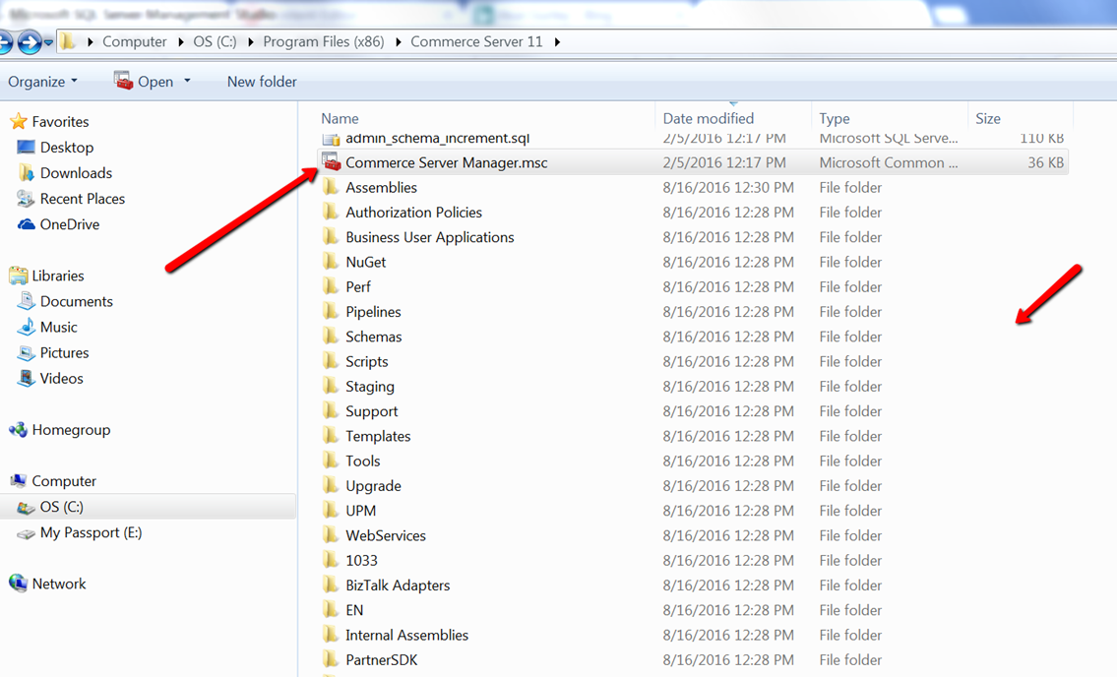
Task: Select the Schemas folder icon
Action: pos(330,337)
